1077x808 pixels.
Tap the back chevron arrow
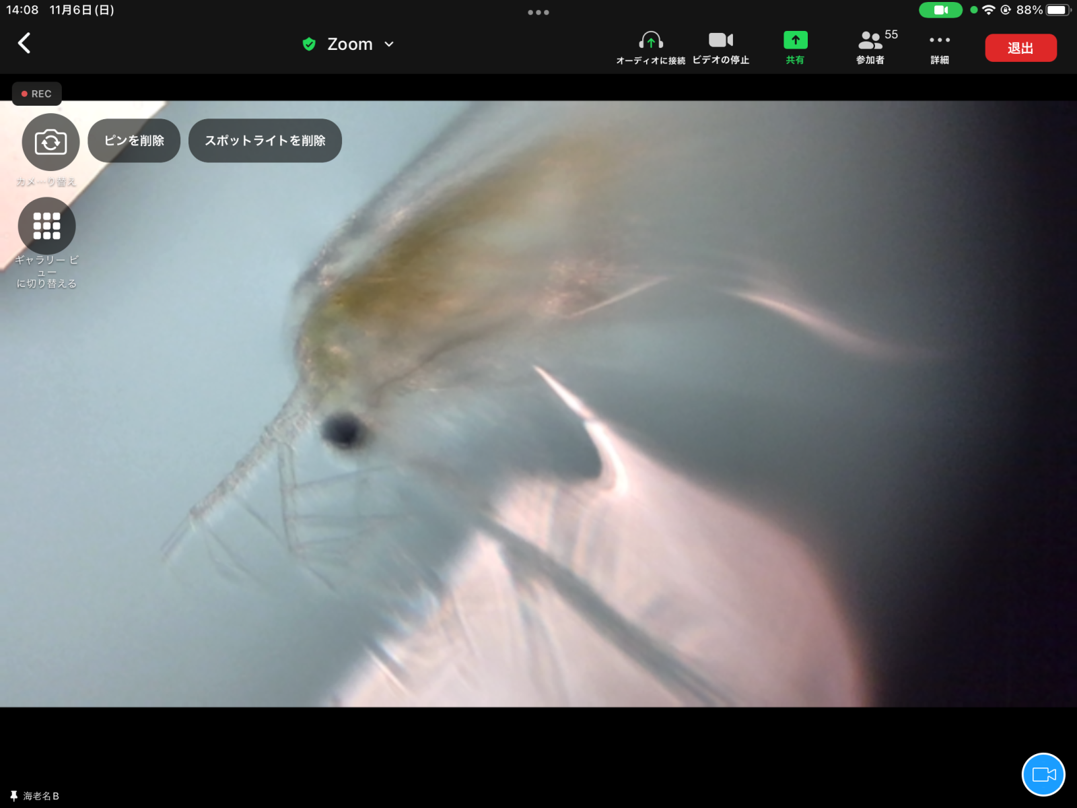click(24, 43)
